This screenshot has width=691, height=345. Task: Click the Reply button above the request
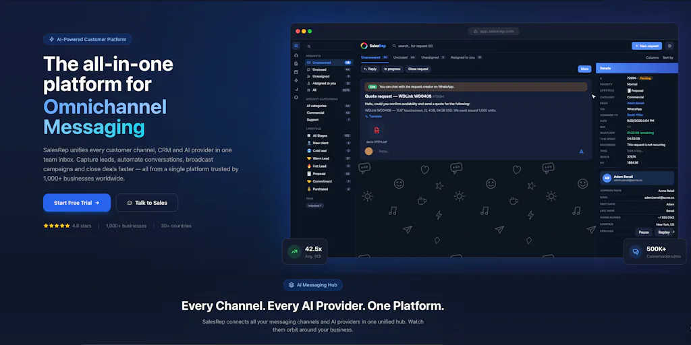[370, 69]
